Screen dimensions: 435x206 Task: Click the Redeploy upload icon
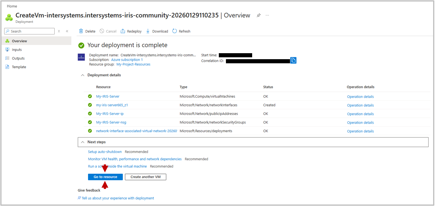123,31
